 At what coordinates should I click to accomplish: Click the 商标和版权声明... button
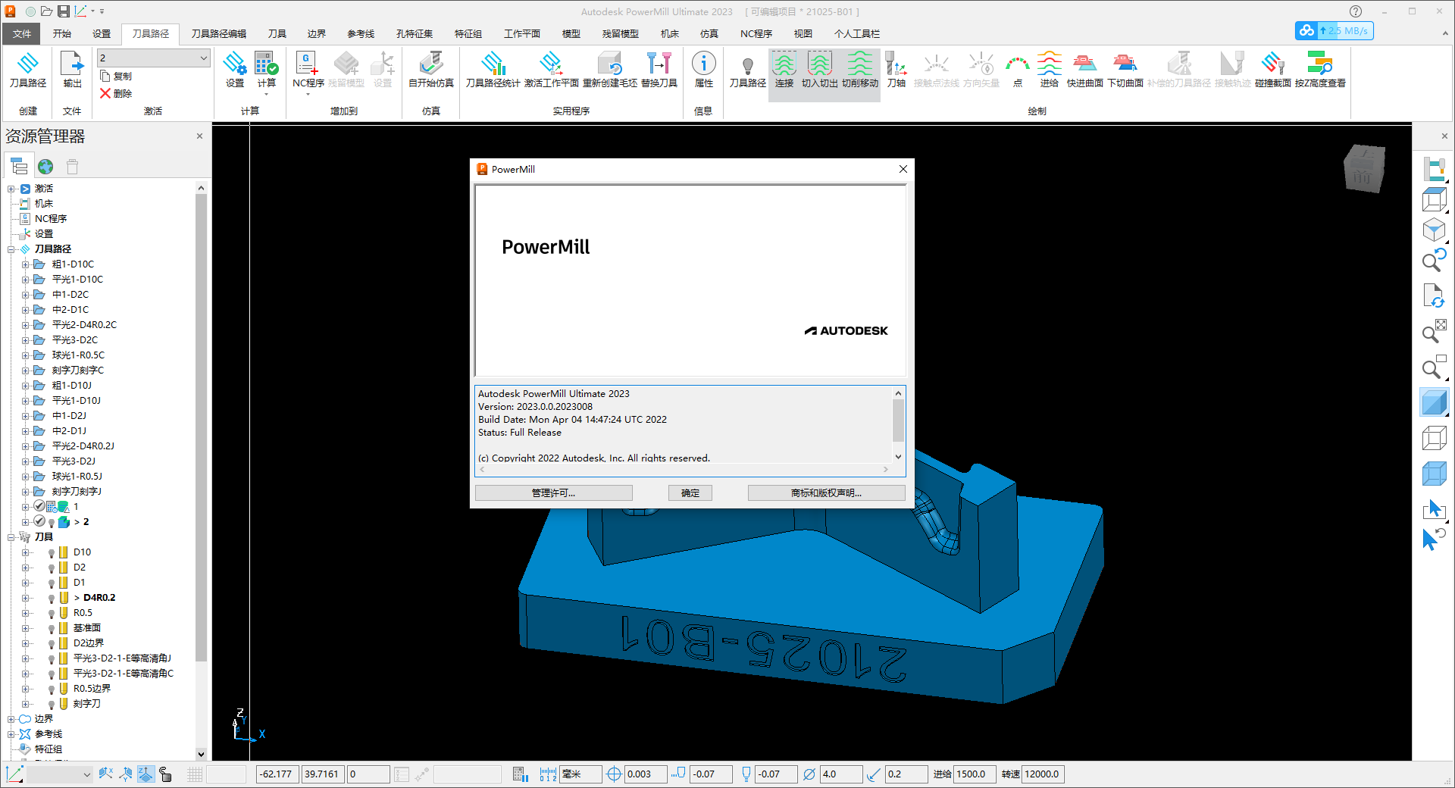pyautogui.click(x=826, y=492)
